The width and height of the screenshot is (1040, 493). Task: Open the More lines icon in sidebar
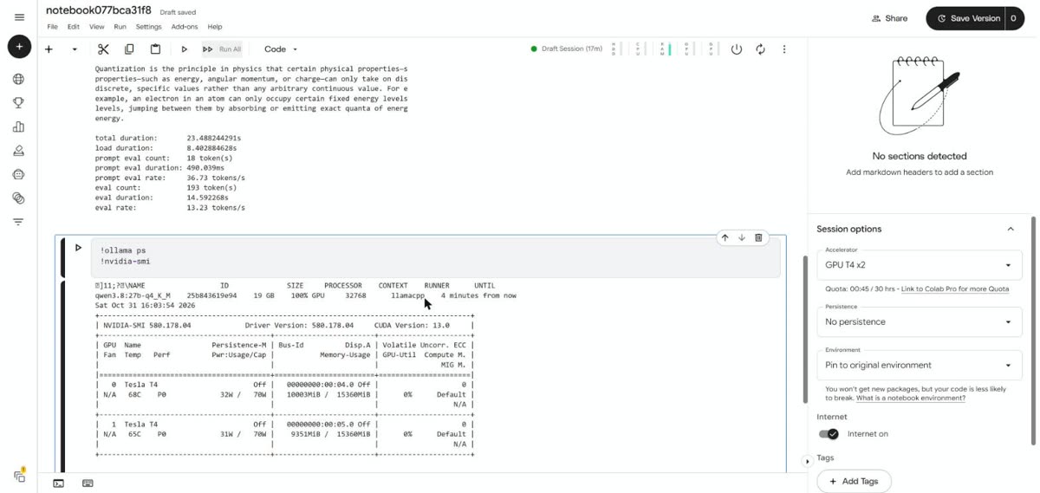[x=18, y=222]
